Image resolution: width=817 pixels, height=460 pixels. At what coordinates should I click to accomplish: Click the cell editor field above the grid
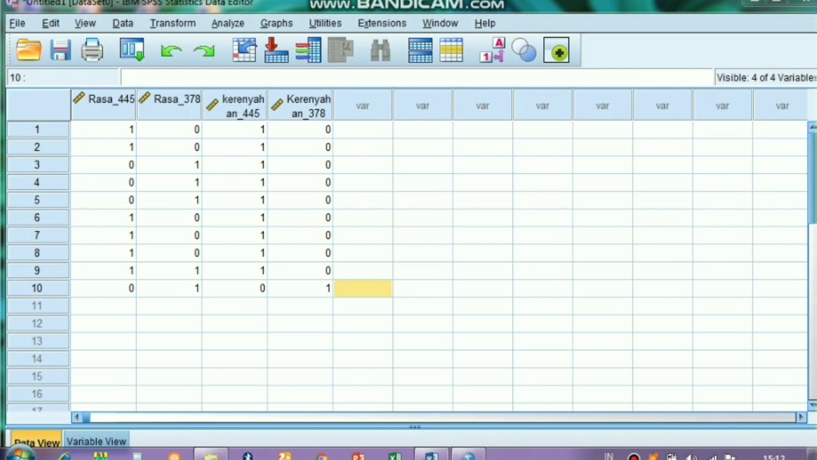pyautogui.click(x=417, y=77)
